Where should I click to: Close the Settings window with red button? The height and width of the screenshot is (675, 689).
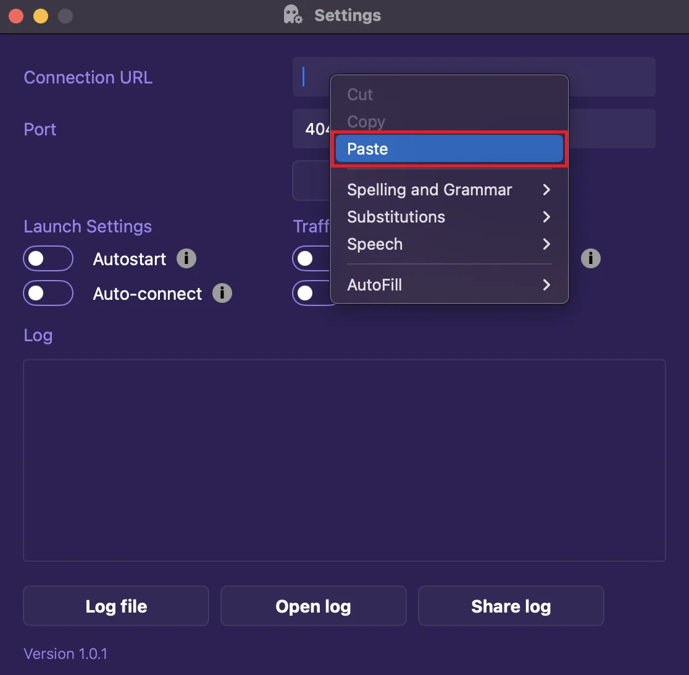16,16
